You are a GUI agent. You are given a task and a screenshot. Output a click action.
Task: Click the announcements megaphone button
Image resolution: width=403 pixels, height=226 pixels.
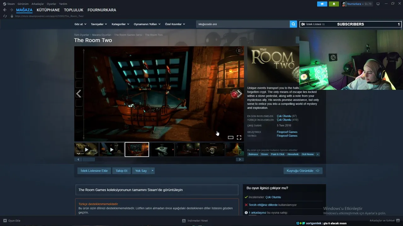coord(322,4)
